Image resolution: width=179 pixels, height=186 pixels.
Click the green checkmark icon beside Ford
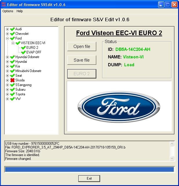tap(12, 38)
